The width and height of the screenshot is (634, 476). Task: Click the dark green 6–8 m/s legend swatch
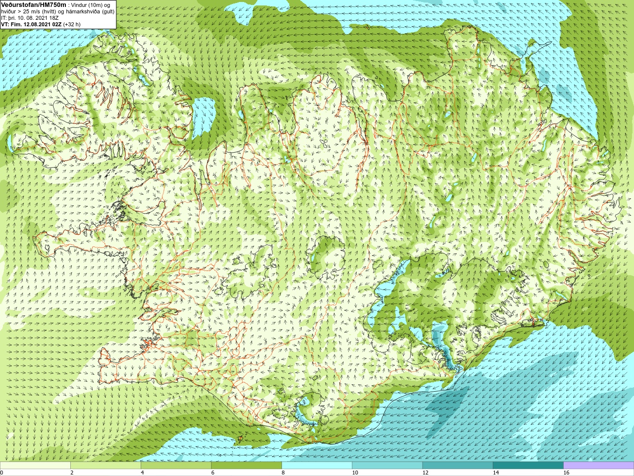(247, 466)
